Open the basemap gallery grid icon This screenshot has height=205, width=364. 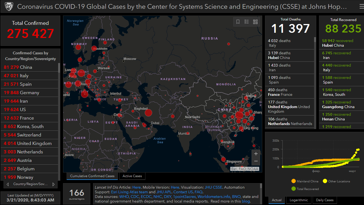(255, 22)
